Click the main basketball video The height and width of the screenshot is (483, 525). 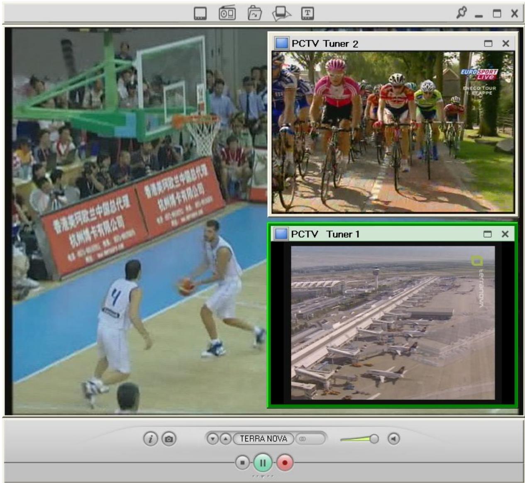coord(139,221)
